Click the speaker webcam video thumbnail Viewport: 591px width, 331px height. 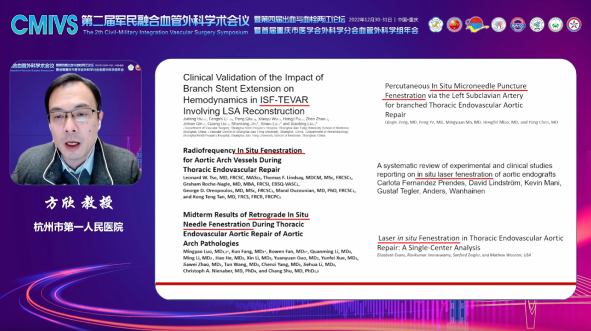point(76,123)
